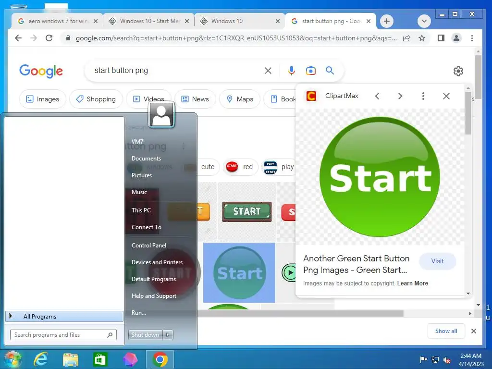
Task: Open Help and Support in Start menu
Action: pyautogui.click(x=154, y=296)
